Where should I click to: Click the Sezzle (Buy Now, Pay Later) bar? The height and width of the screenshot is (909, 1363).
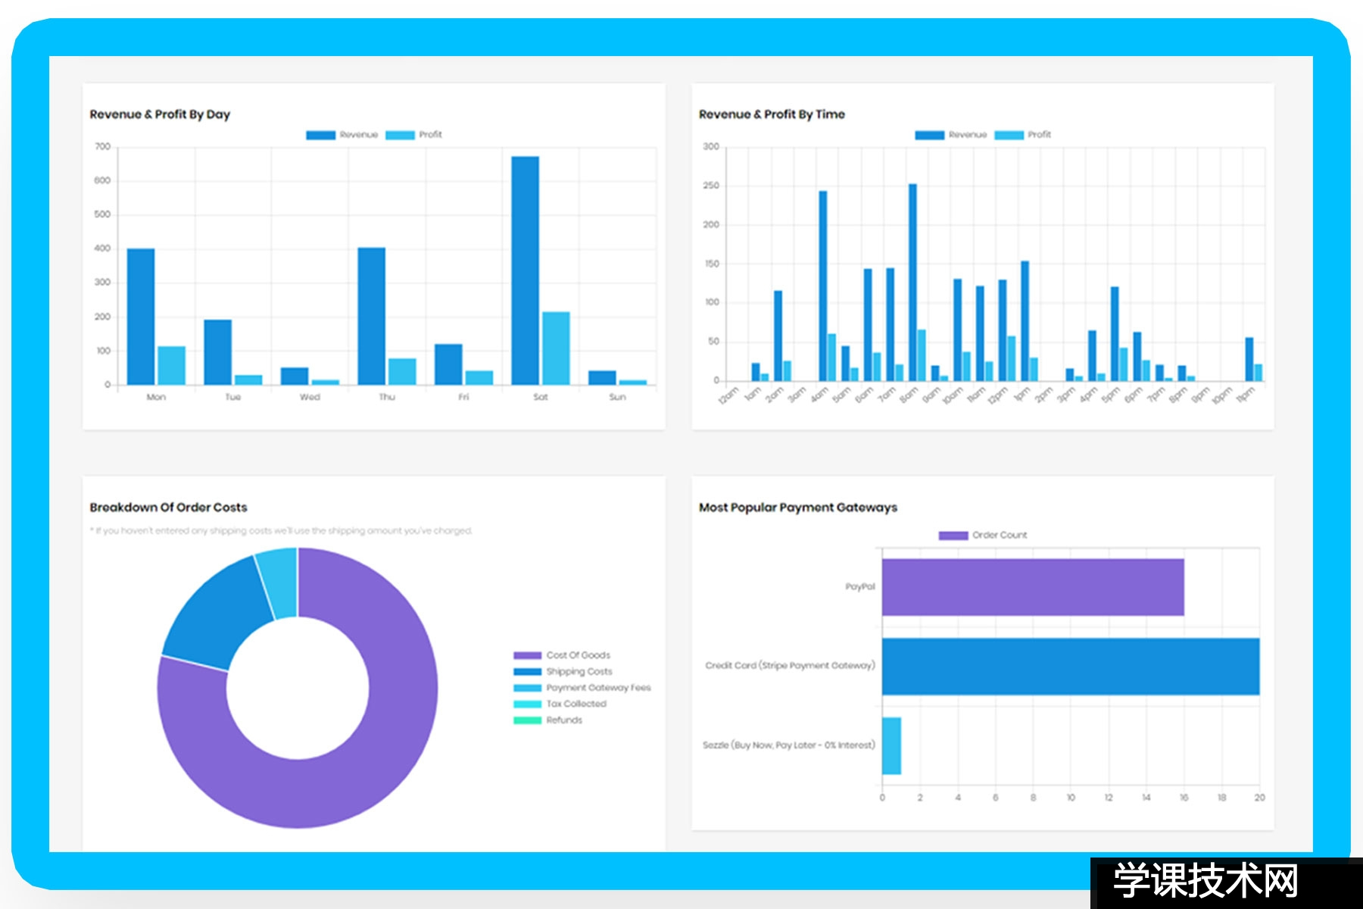click(x=890, y=746)
